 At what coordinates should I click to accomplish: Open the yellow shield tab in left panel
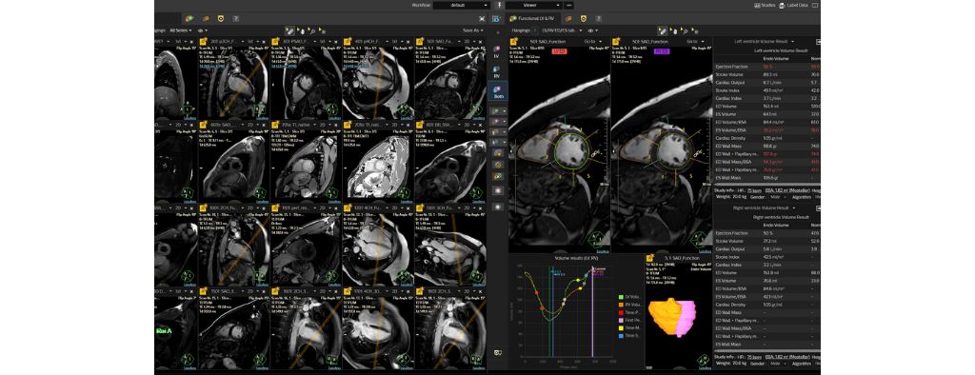(221, 19)
